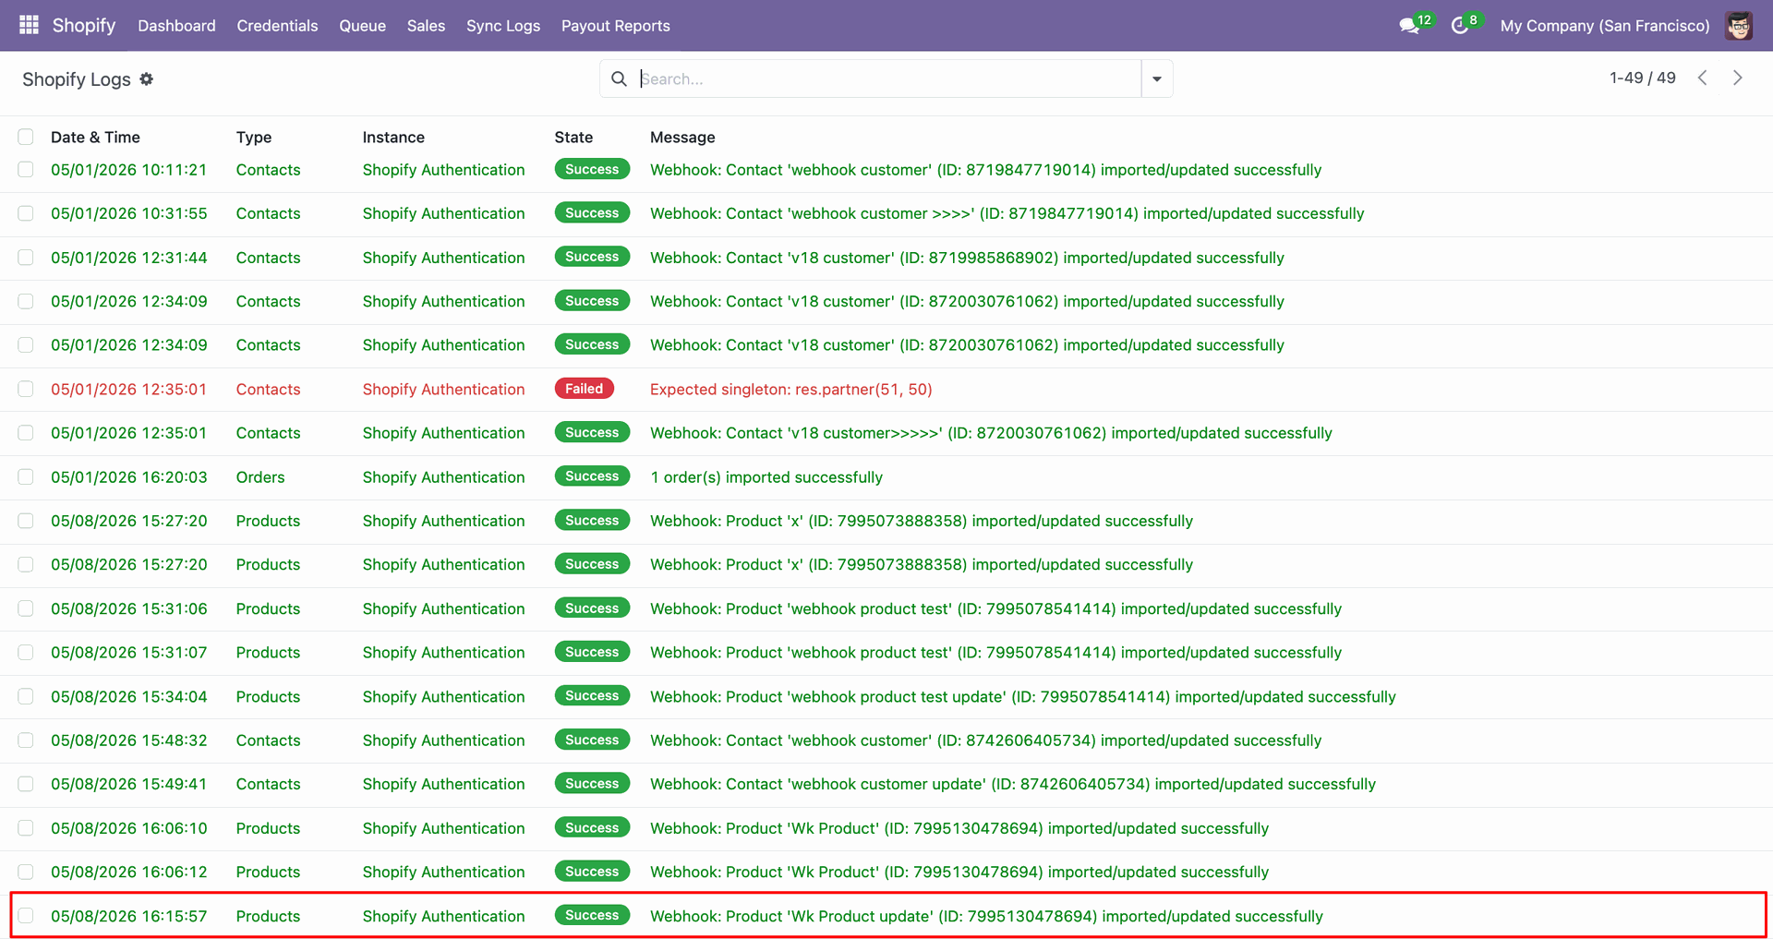Screen dimensions: 1773x939
Task: Toggle the search options dropdown arrow
Action: click(x=1157, y=79)
